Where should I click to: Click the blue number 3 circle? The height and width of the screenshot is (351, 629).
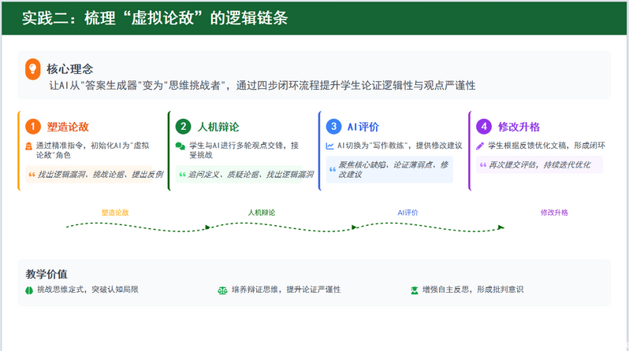tap(333, 126)
